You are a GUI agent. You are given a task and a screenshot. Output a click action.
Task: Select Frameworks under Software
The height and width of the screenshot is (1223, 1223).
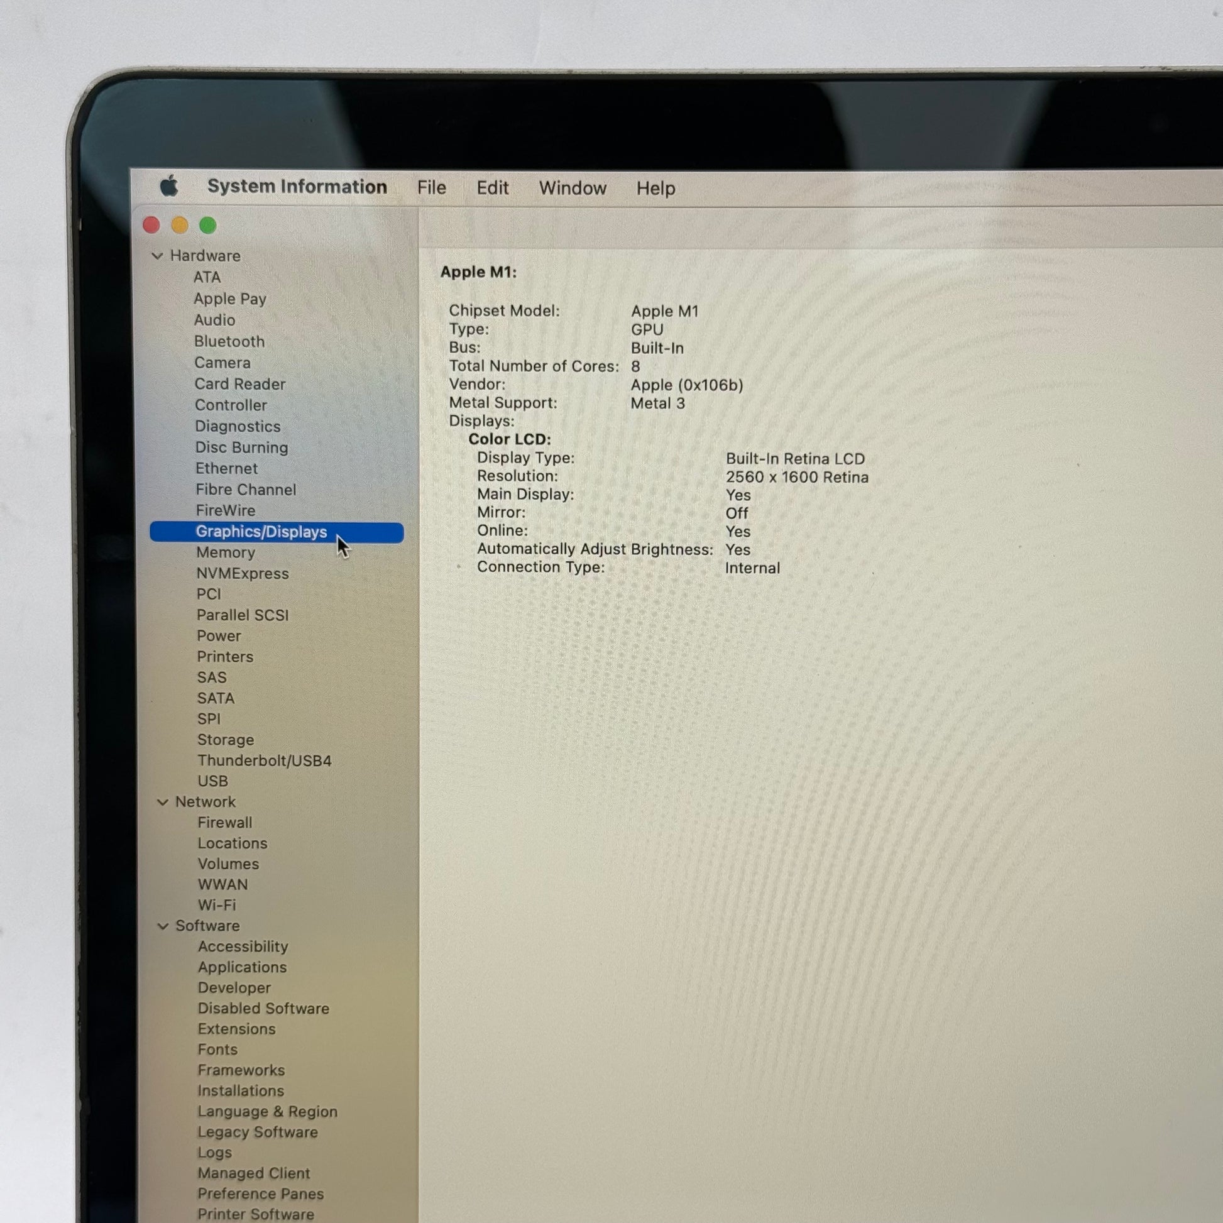click(241, 1070)
